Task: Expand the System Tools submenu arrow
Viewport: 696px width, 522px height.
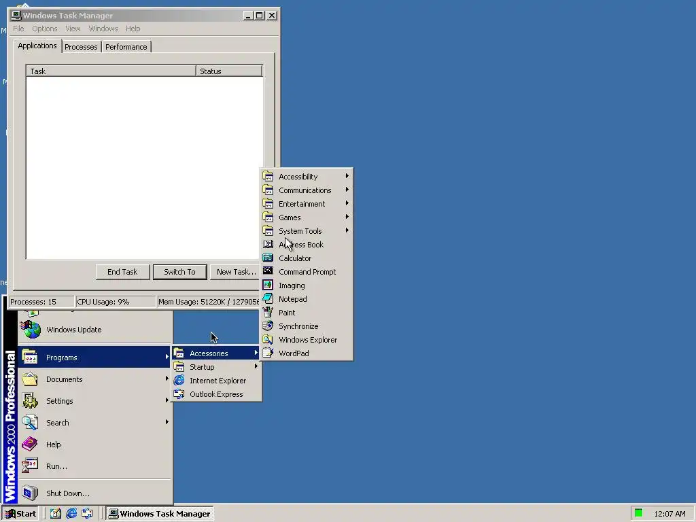Action: pos(347,230)
